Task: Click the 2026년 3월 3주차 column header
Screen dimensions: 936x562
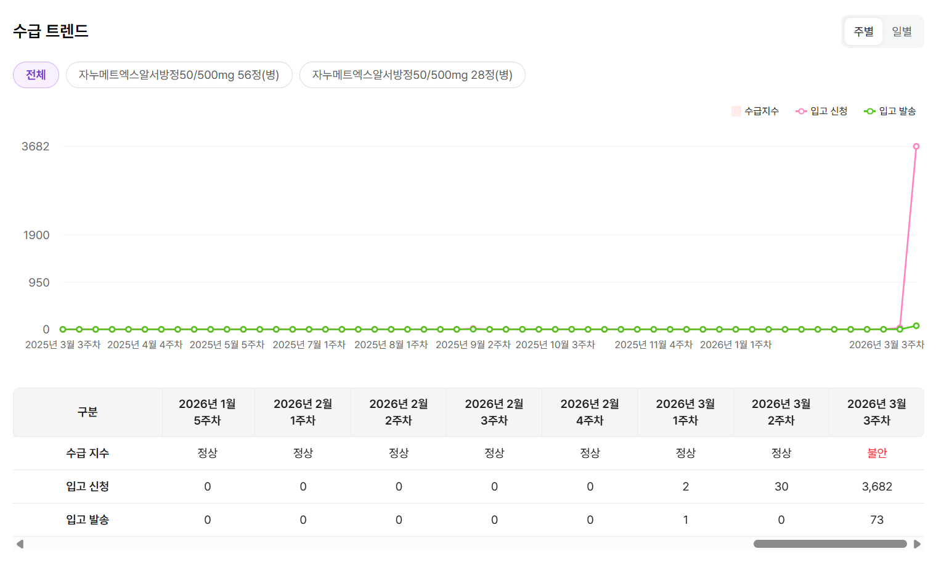Action: point(876,412)
